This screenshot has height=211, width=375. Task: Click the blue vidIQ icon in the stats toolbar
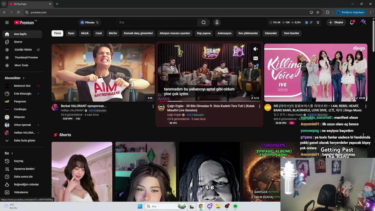pyautogui.click(x=306, y=23)
